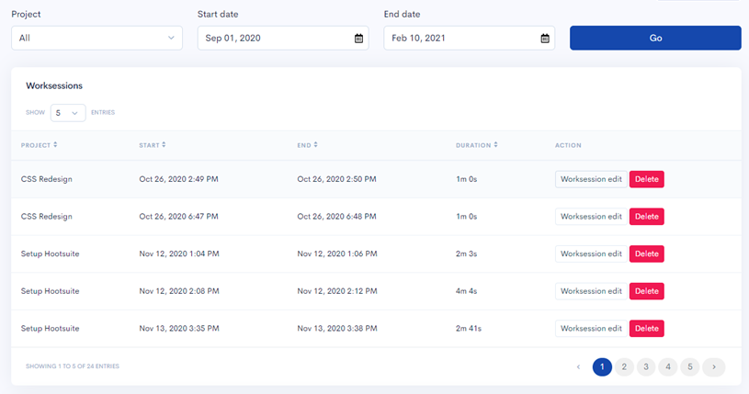
Task: Sort by Duration column arrows
Action: [x=496, y=145]
